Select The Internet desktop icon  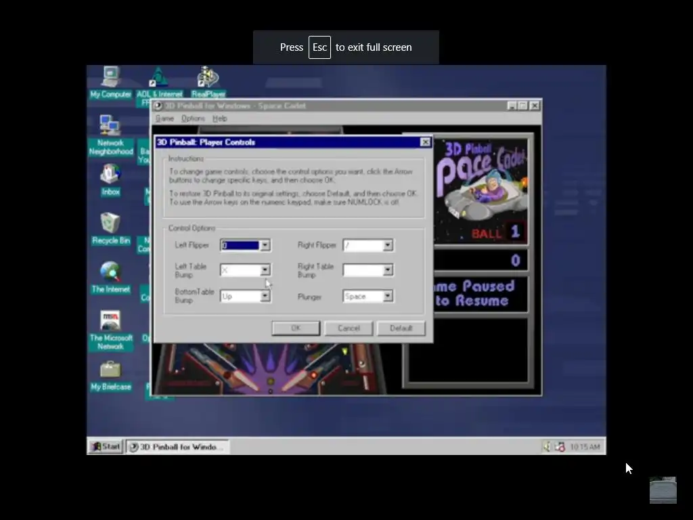110,277
